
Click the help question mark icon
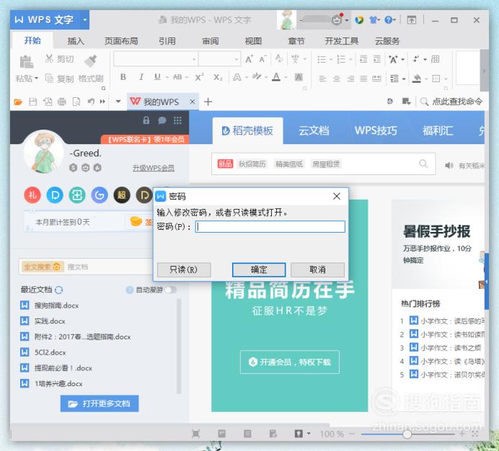[x=388, y=20]
